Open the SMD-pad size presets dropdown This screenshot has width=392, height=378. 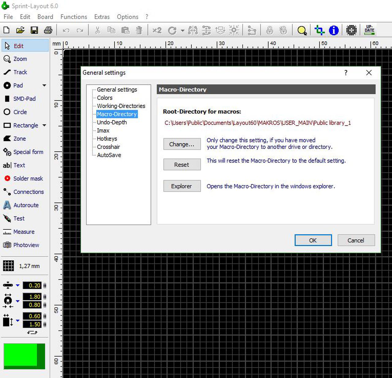tap(17, 321)
